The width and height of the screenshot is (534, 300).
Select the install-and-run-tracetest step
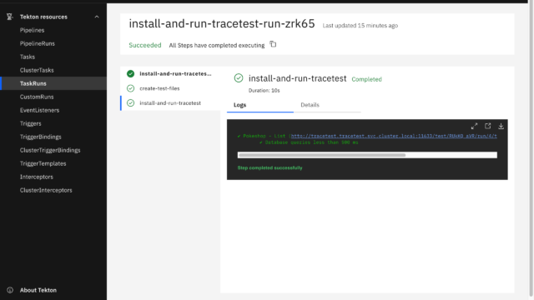pyautogui.click(x=170, y=103)
